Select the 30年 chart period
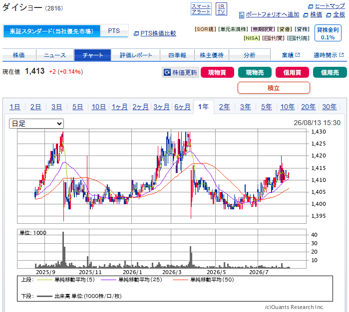 [329, 107]
